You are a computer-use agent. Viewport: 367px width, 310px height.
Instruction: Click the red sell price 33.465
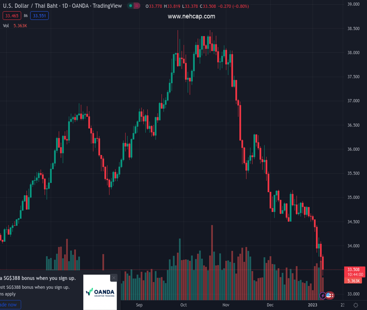click(11, 16)
